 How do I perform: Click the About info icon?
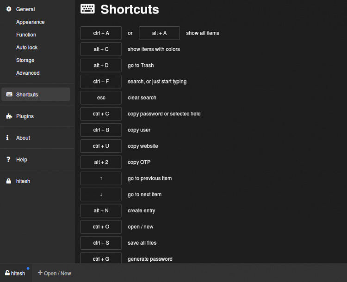(x=7, y=138)
